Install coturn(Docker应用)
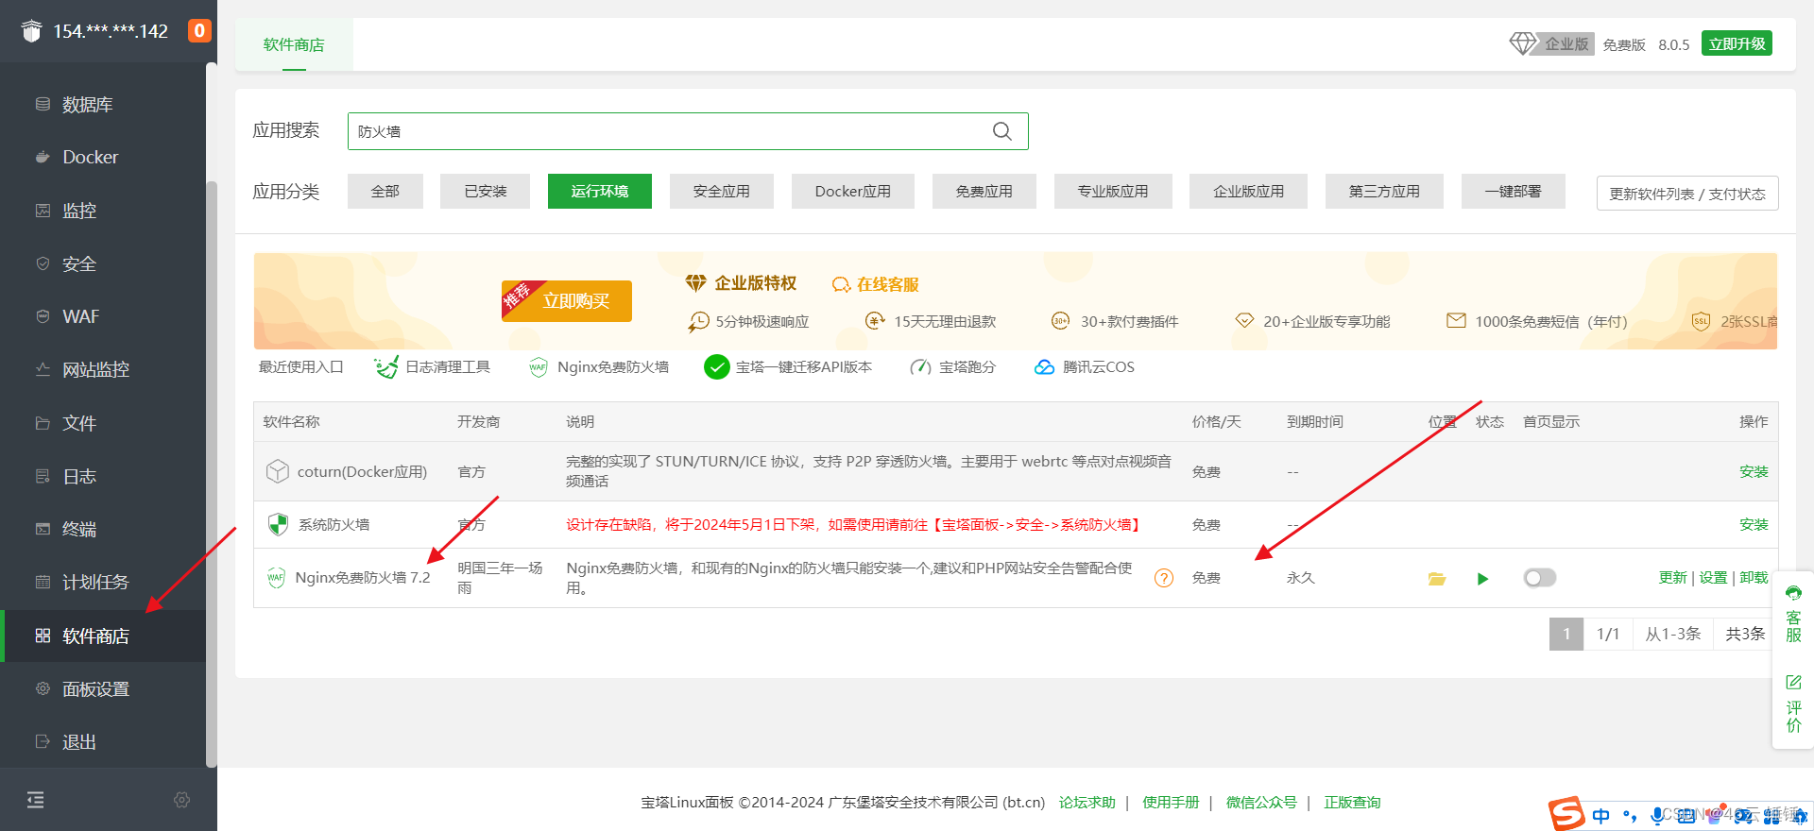 pyautogui.click(x=1754, y=471)
